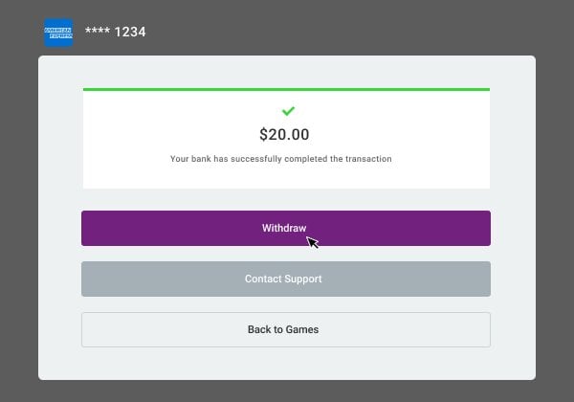Click the card's last digits 1234
Screen dimensions: 574x402
[x=130, y=32]
